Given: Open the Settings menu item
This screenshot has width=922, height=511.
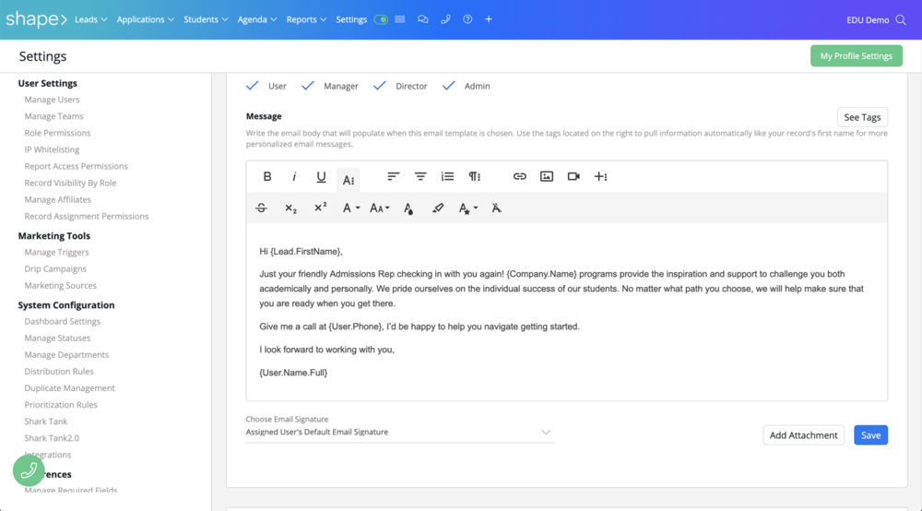Looking at the screenshot, I should click(351, 19).
